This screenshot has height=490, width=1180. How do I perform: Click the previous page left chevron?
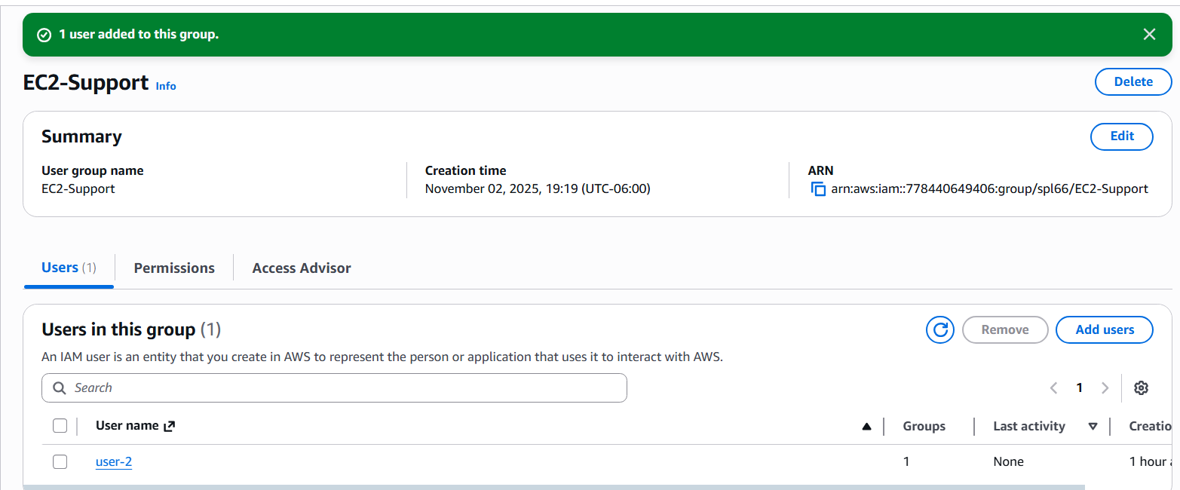1053,387
